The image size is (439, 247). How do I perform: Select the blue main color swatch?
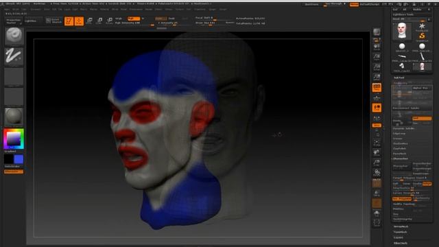(19, 159)
